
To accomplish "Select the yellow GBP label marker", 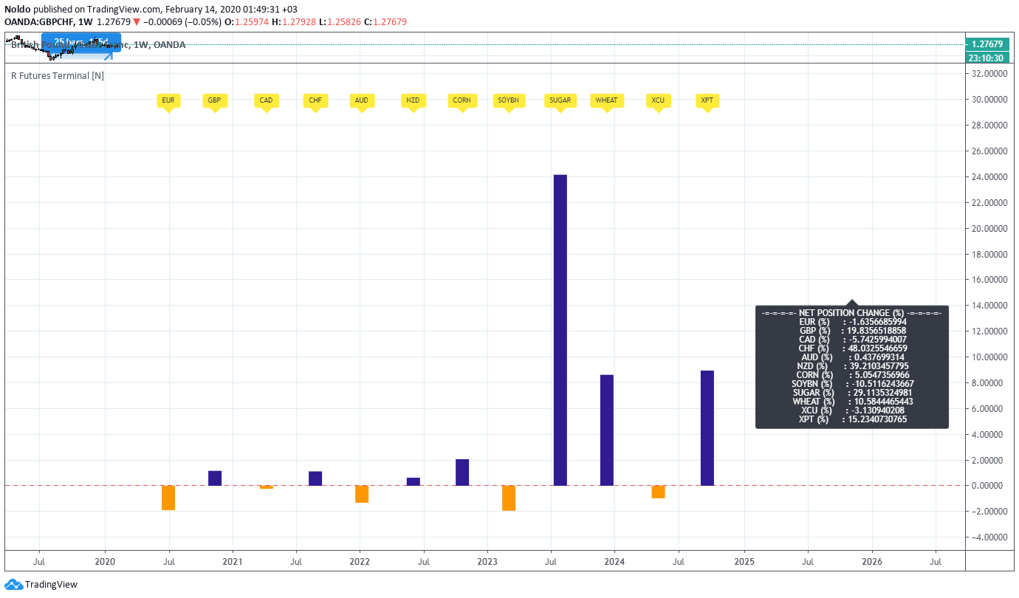I will tap(214, 102).
